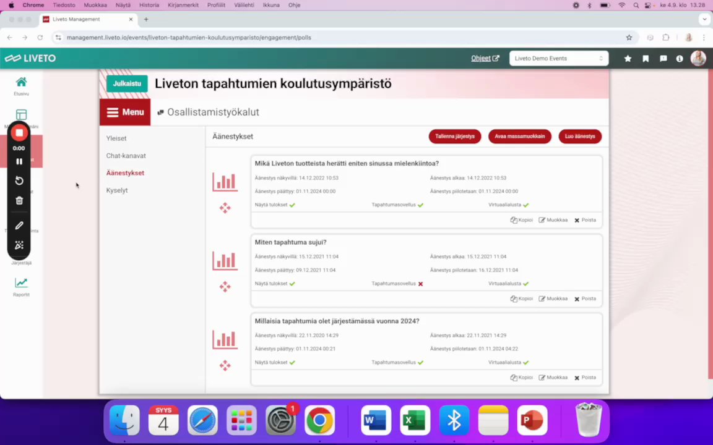Open Safari from the Dock
Viewport: 713px width, 445px height.
[x=202, y=420]
